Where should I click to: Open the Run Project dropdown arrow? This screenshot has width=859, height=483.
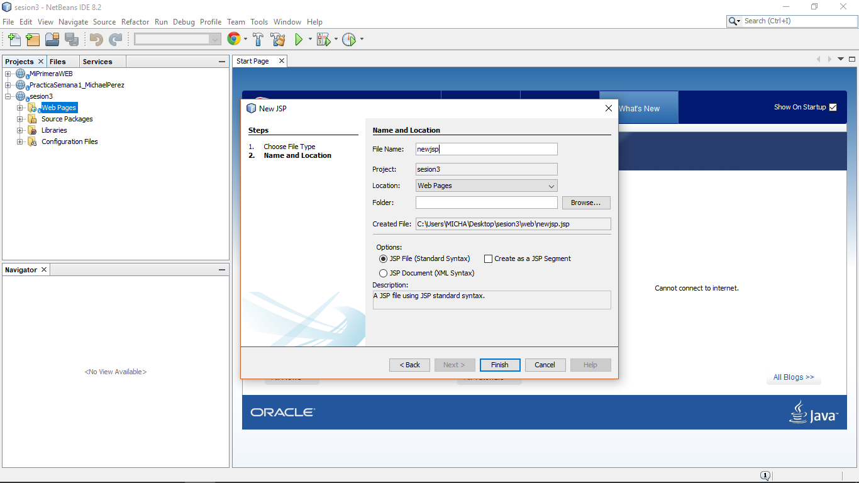tap(309, 40)
